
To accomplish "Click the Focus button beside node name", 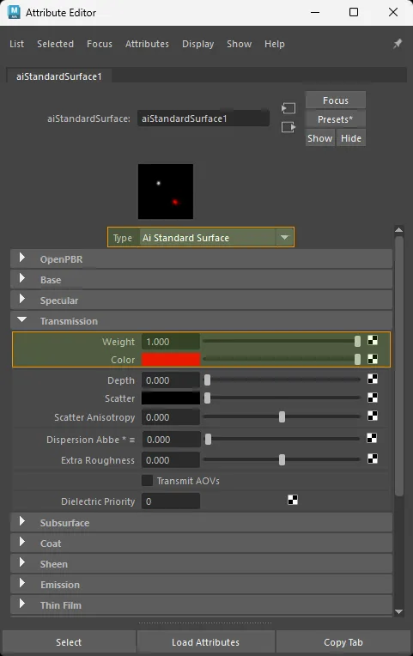I will pos(336,100).
